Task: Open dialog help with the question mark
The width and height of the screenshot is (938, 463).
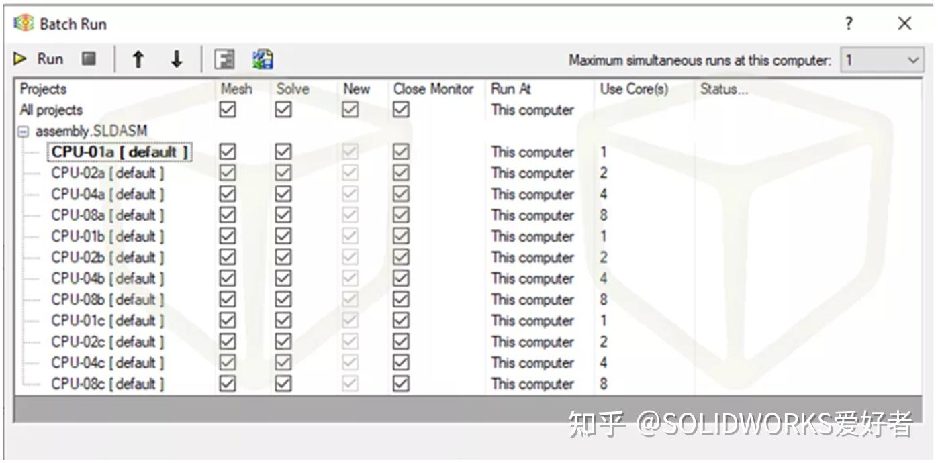Action: [848, 22]
